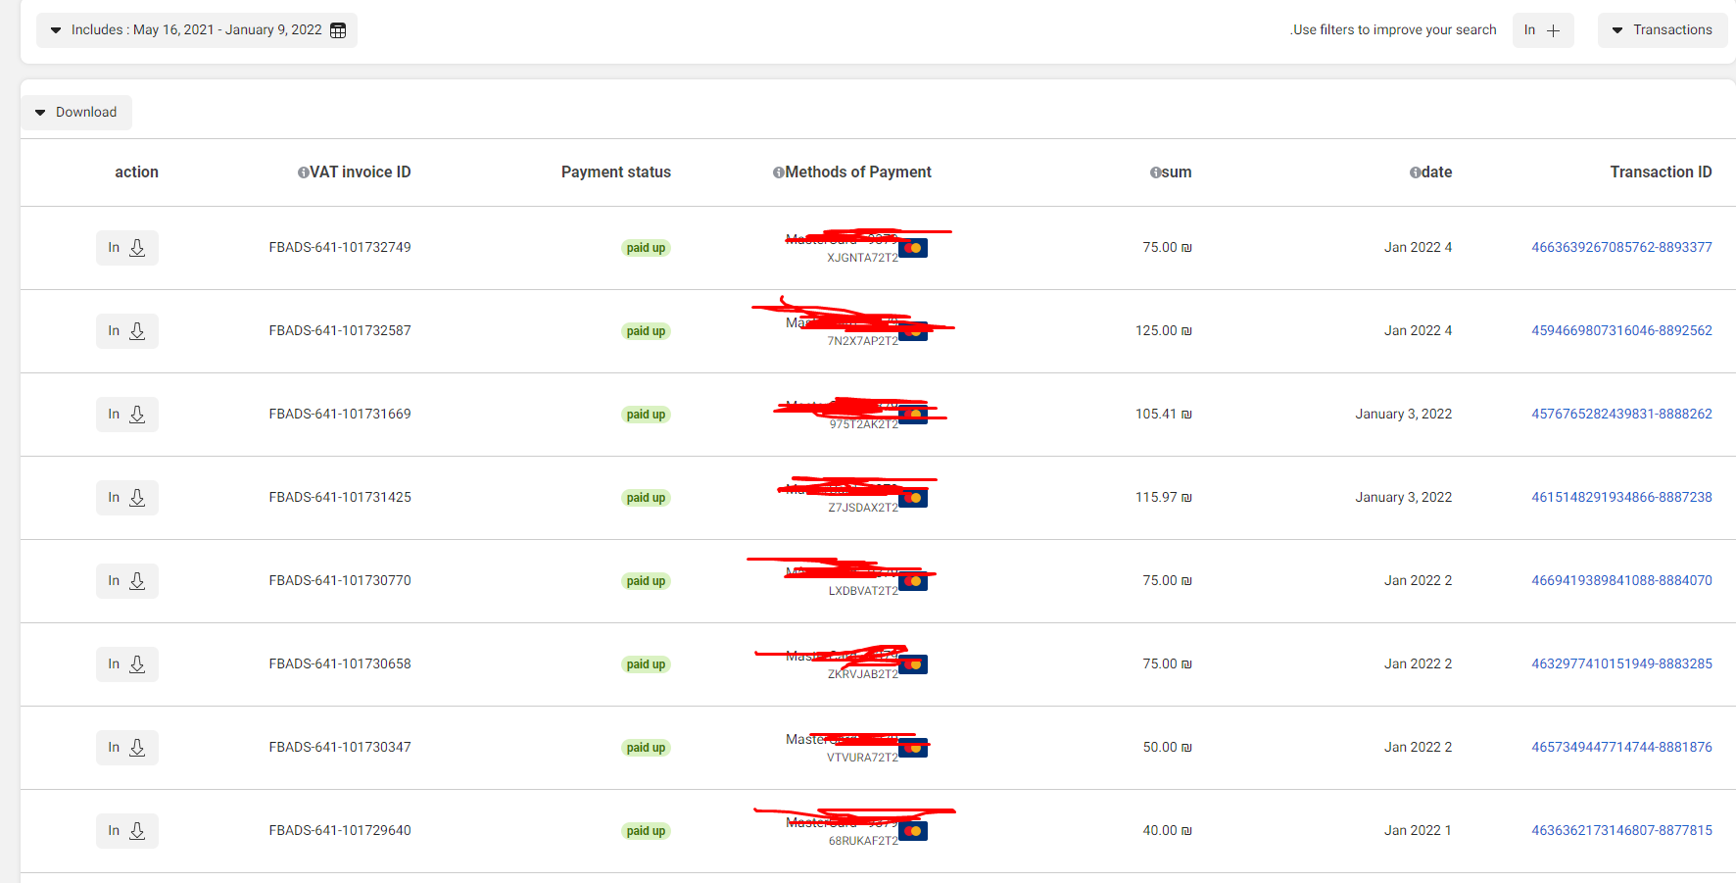The width and height of the screenshot is (1736, 883).
Task: Download invoice FBADS-641-101731669
Action: point(127,415)
